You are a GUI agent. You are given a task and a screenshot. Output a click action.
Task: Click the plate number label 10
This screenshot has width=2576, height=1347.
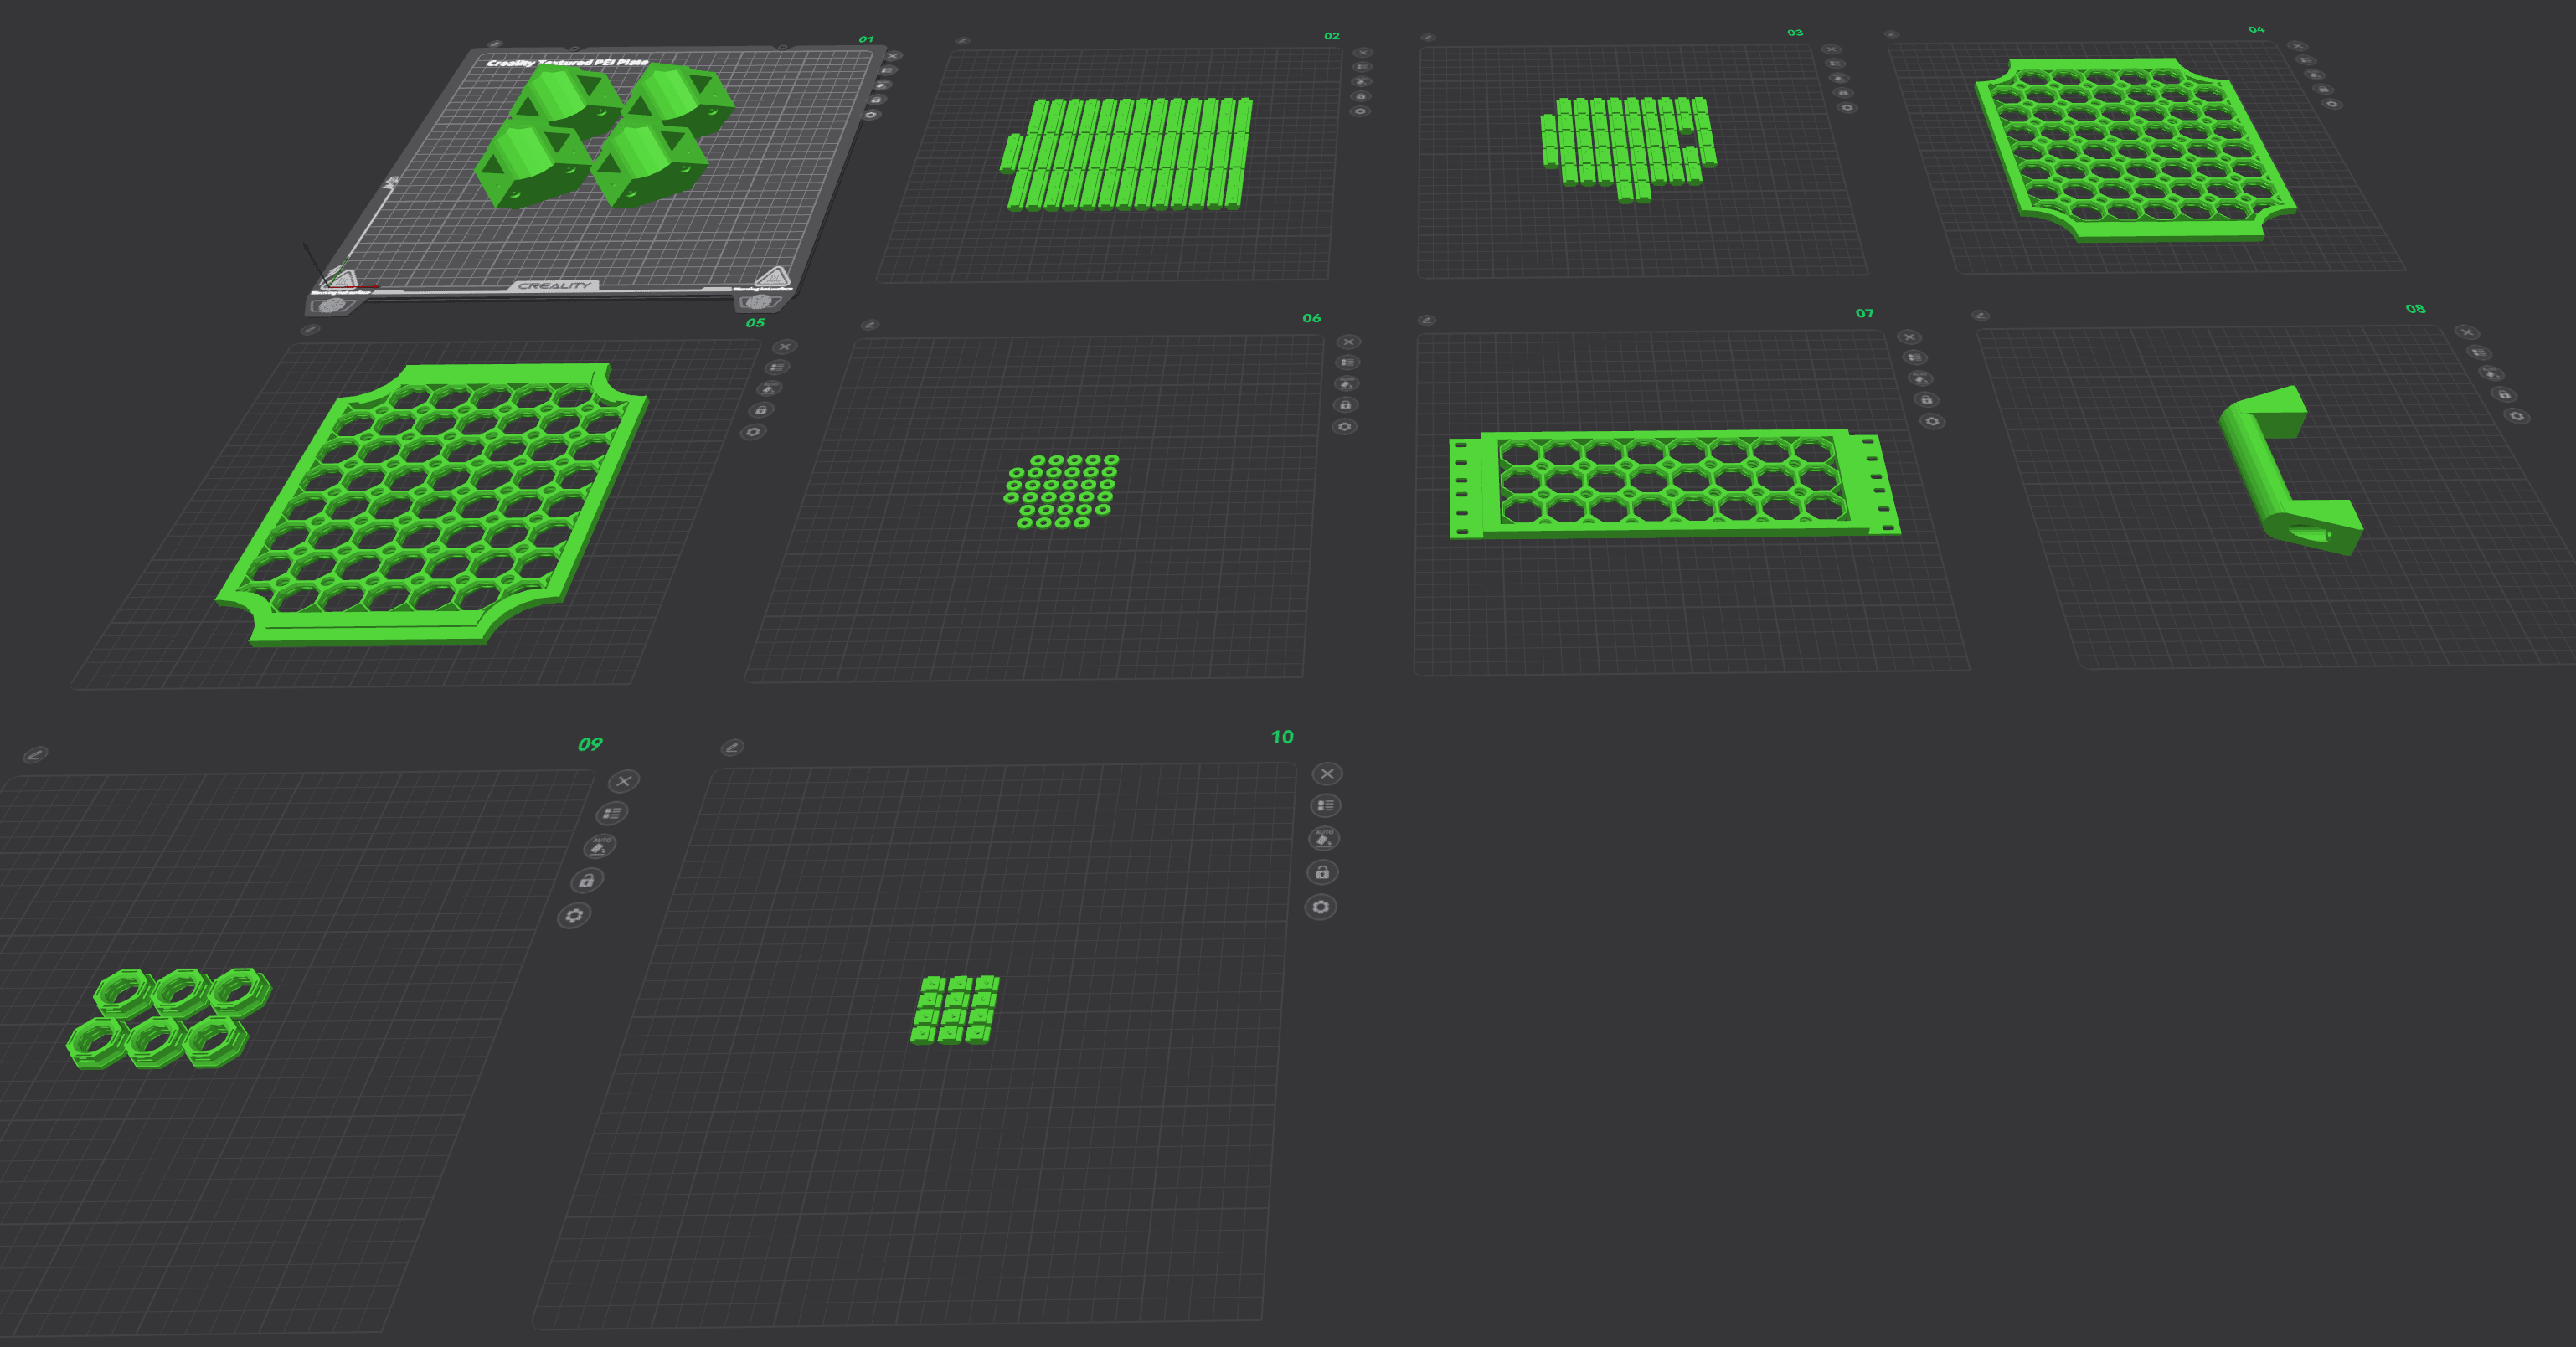1282,737
